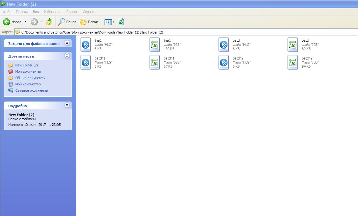358x216 pixels.
Task: Click Задачи для файлов и папок header text
Action: tap(34, 44)
